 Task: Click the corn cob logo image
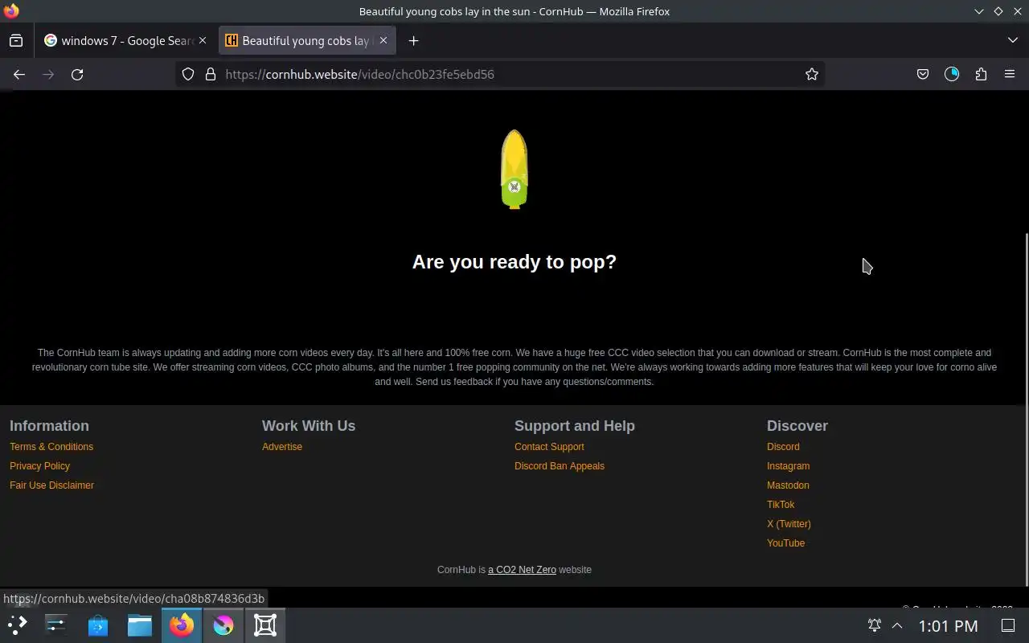pos(514,170)
